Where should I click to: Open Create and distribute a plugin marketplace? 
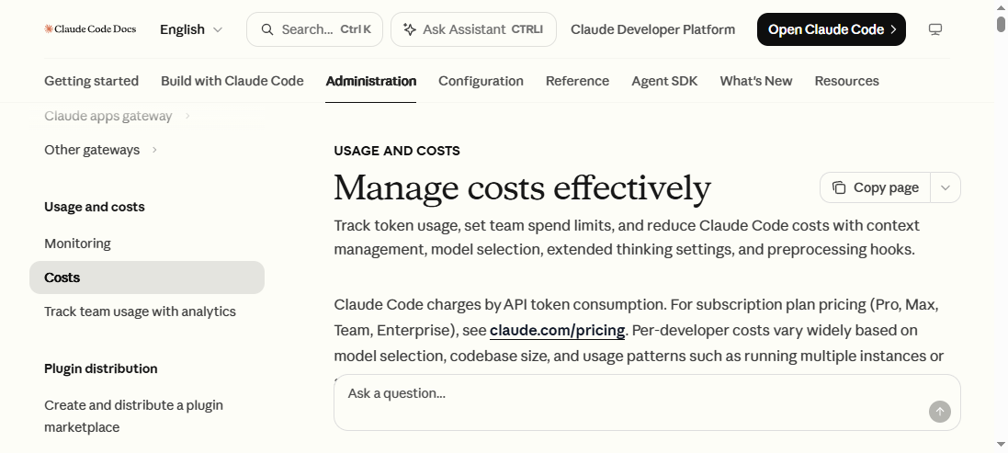point(134,416)
